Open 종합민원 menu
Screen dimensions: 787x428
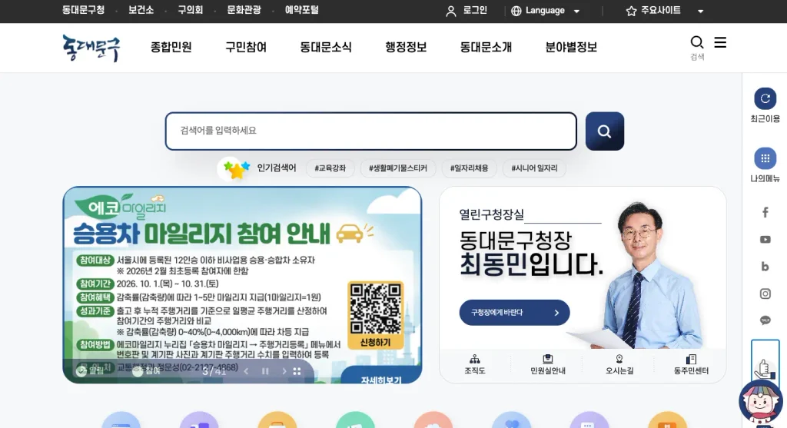[x=171, y=47]
